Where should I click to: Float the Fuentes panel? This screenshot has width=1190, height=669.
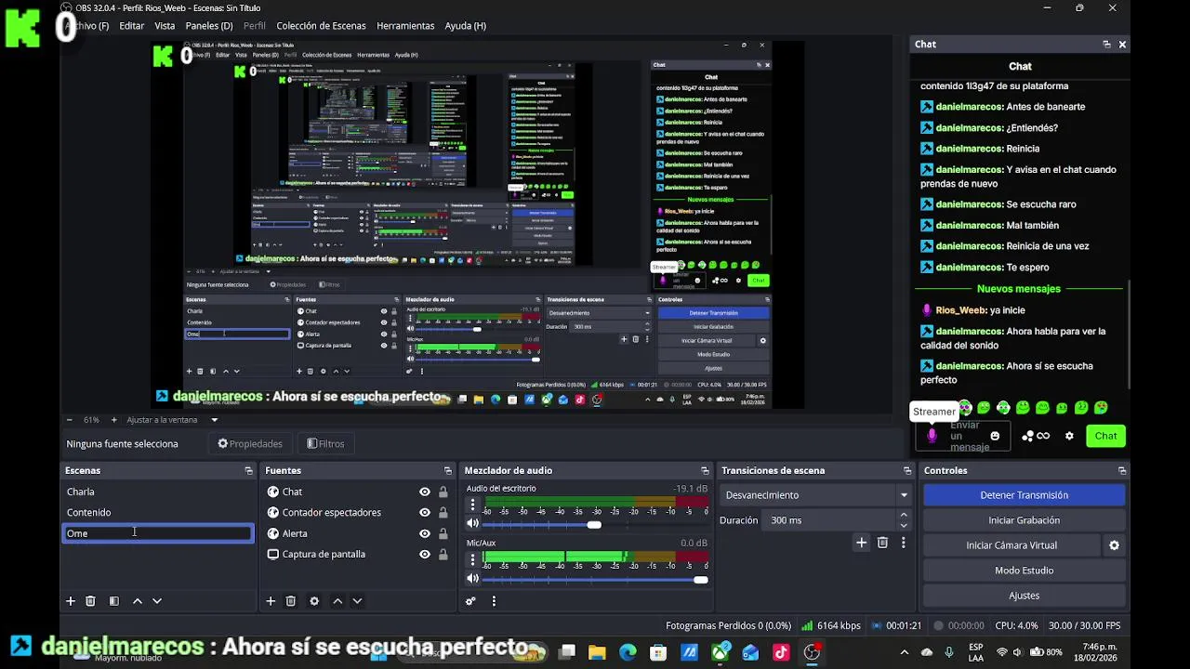click(x=447, y=470)
